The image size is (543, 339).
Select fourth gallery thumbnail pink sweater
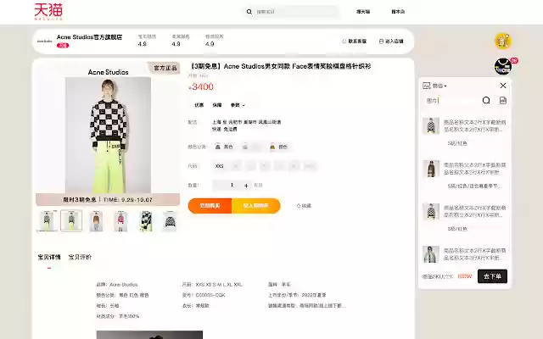120,220
